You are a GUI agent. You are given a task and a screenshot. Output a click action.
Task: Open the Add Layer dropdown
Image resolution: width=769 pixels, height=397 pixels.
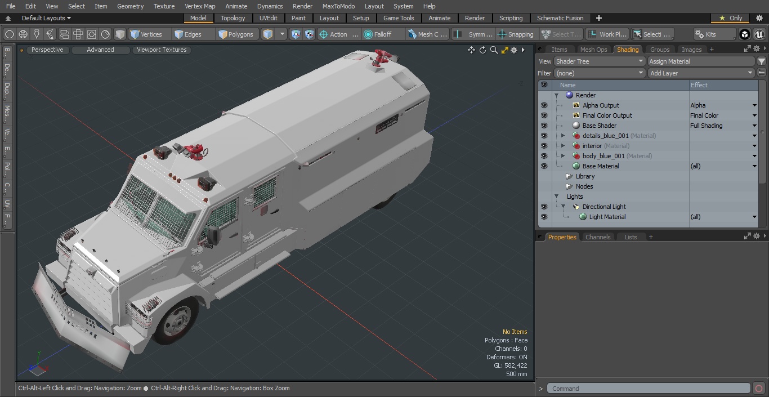701,73
